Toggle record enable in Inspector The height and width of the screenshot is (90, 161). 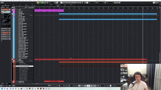coord(2,13)
